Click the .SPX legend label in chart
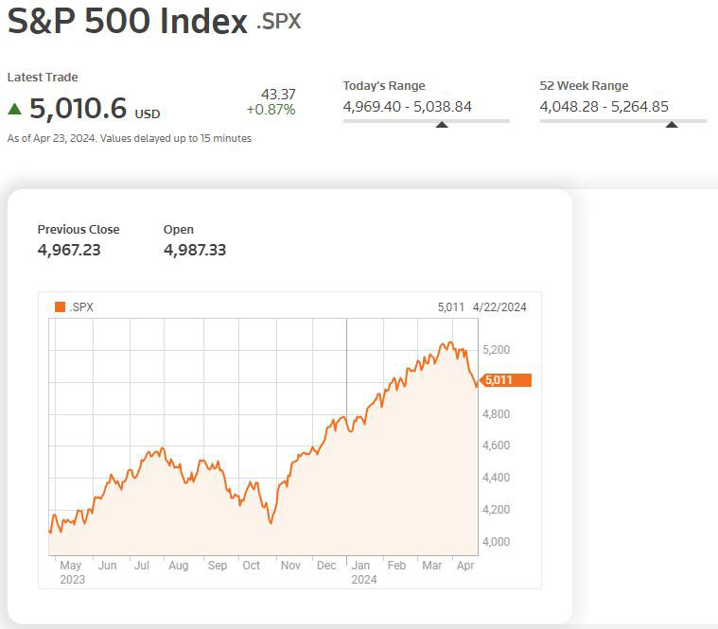 point(82,307)
